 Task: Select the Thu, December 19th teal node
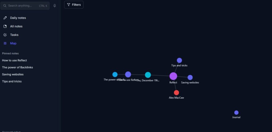tap(148, 75)
